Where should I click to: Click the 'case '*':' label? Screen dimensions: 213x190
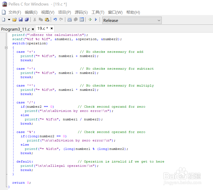point(26,85)
